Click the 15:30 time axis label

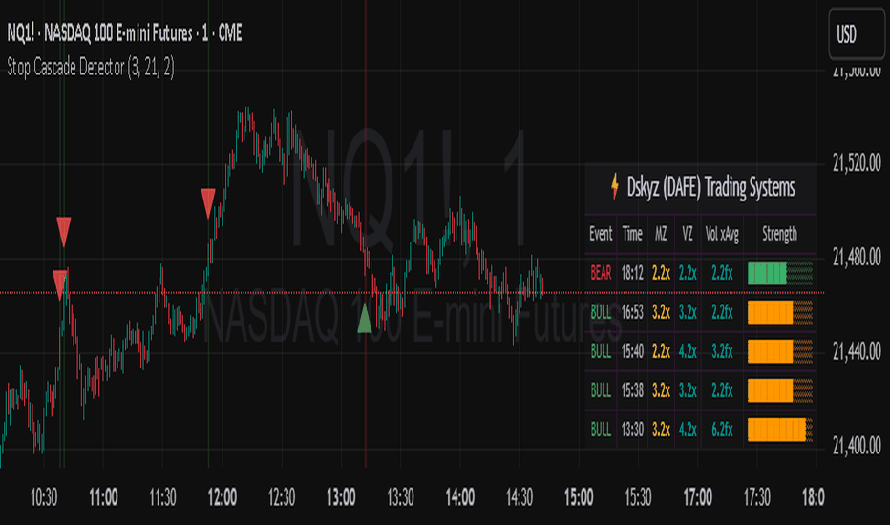tap(638, 497)
